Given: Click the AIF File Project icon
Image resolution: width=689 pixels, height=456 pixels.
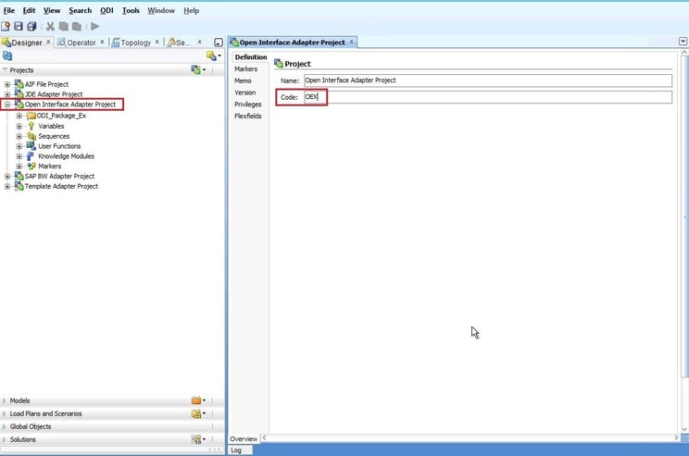Looking at the screenshot, I should (x=19, y=84).
